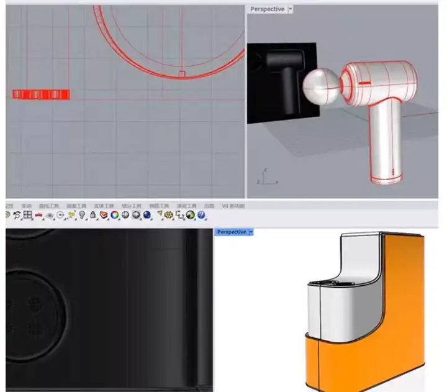Viewport: 447px width, 392px height.
Task: Click the light bulb show/hide icon
Action: click(x=82, y=215)
